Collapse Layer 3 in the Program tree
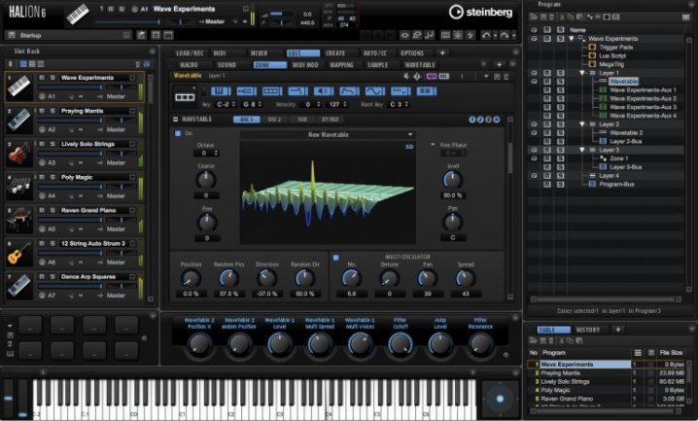The image size is (698, 421). coord(581,150)
